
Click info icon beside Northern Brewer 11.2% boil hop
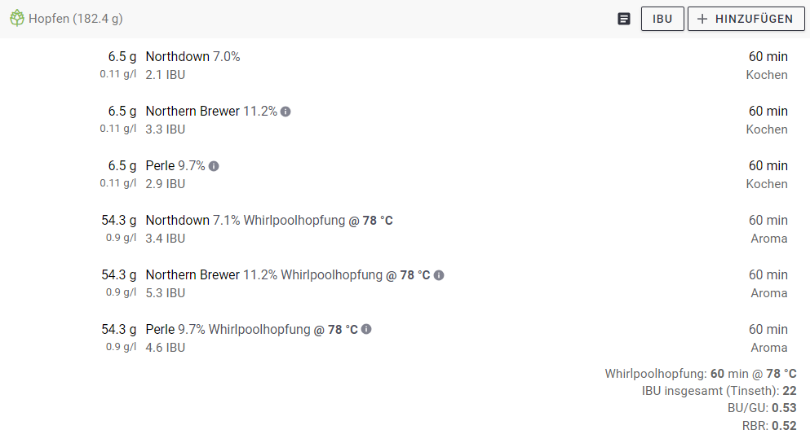285,112
